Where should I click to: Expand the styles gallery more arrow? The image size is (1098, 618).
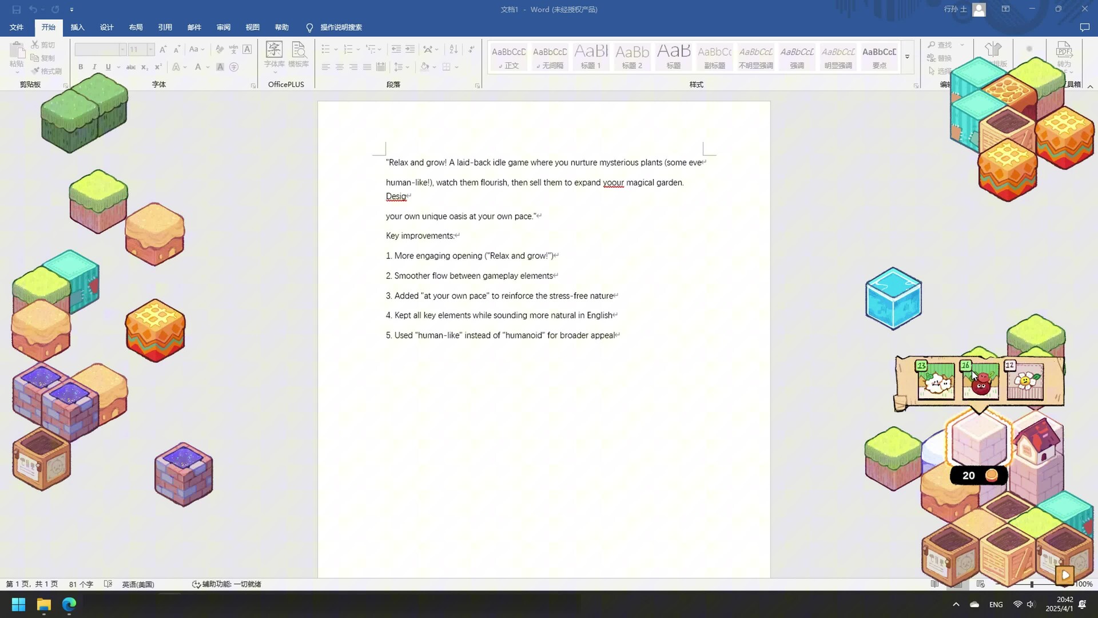click(907, 57)
